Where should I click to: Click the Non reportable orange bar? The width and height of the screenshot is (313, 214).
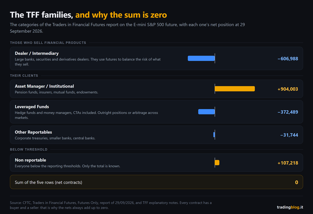click(217, 163)
